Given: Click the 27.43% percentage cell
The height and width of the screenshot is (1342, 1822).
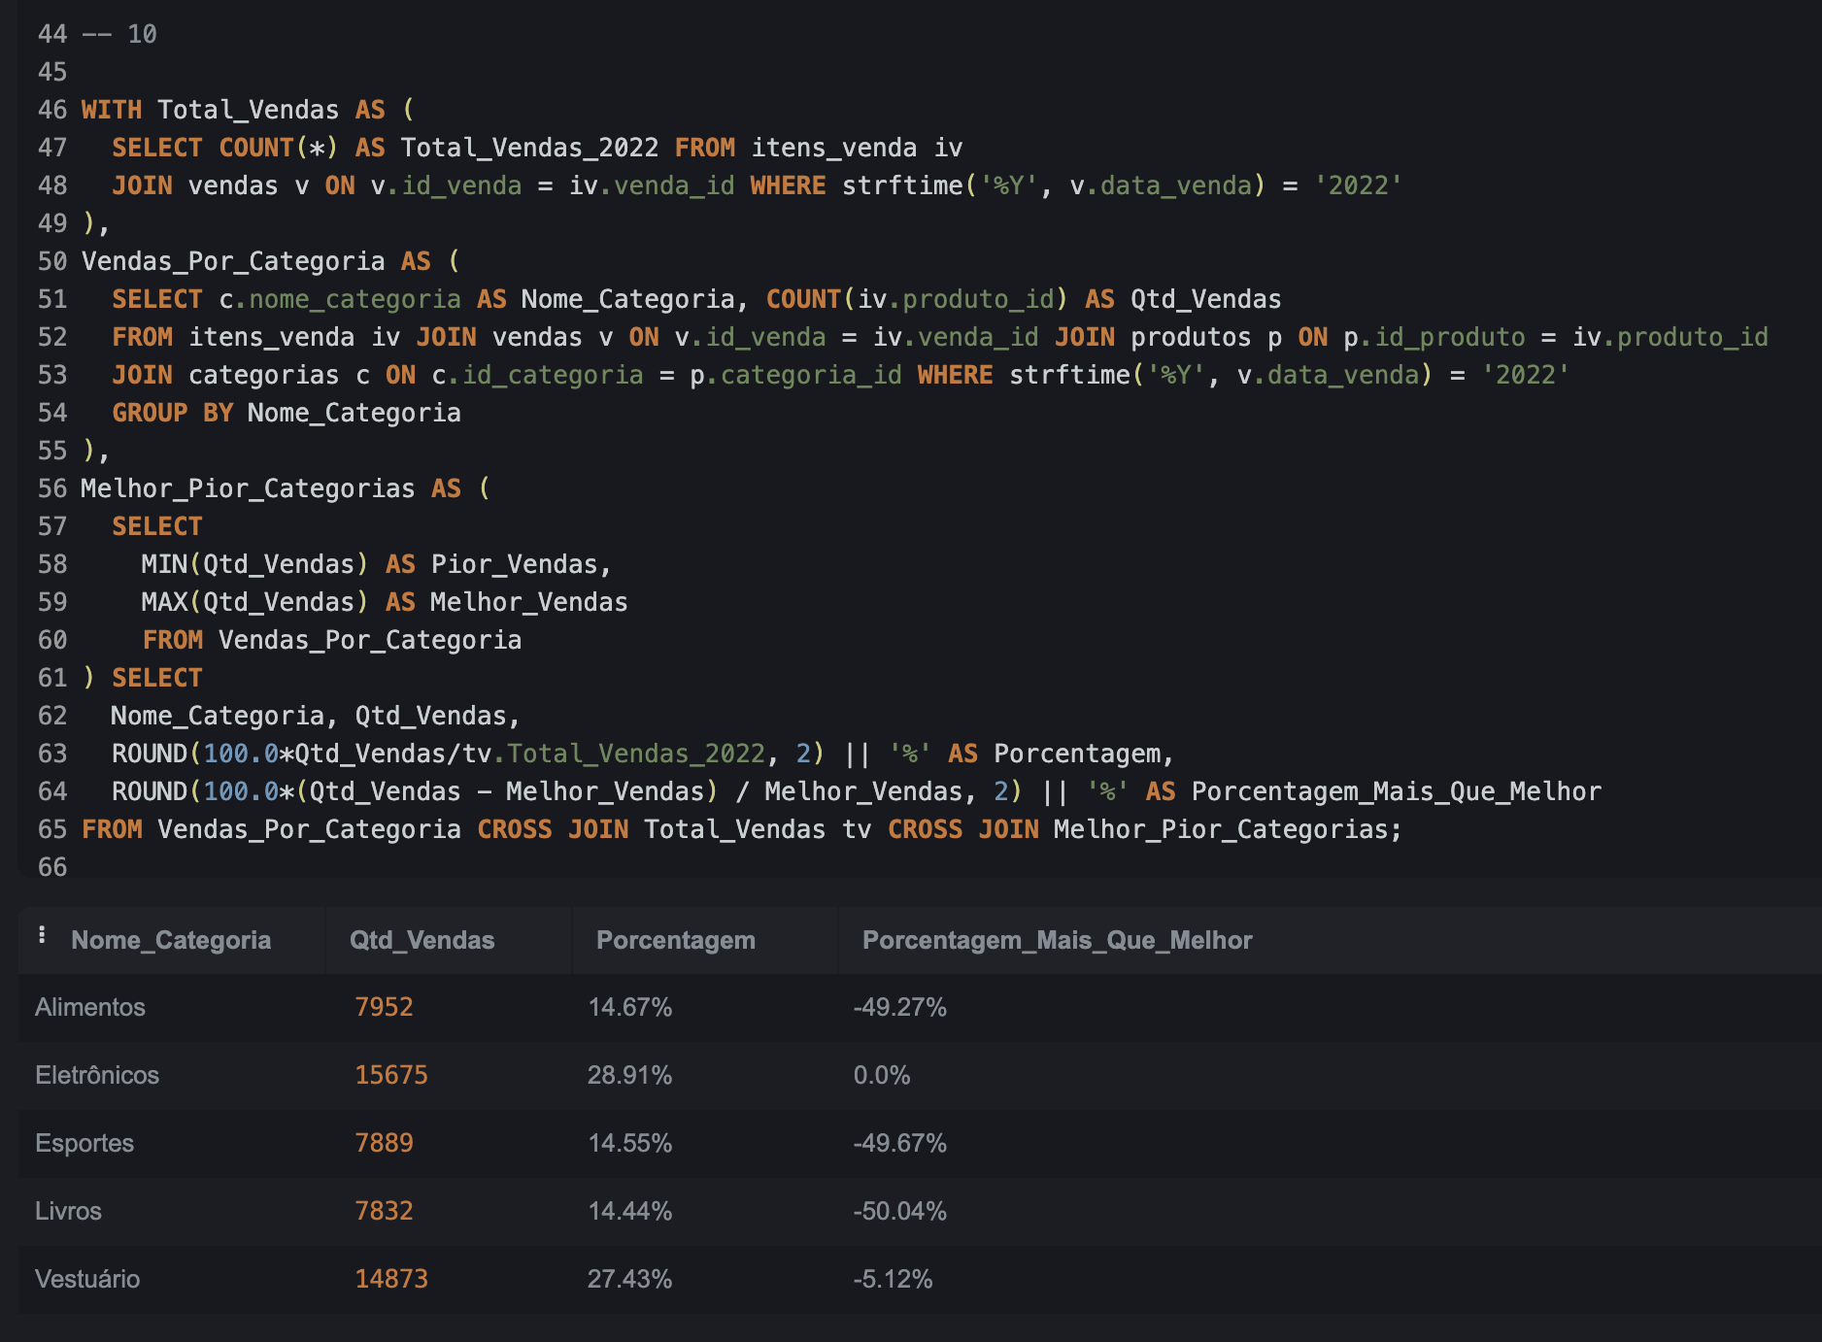Looking at the screenshot, I should 630,1279.
